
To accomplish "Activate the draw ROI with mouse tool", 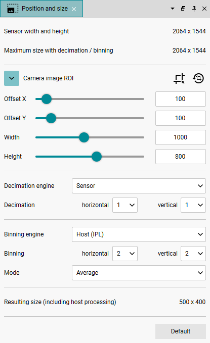I will coord(179,78).
